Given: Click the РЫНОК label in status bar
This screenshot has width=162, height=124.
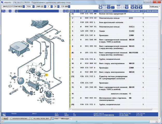Looking at the screenshot, I should point(14,113).
